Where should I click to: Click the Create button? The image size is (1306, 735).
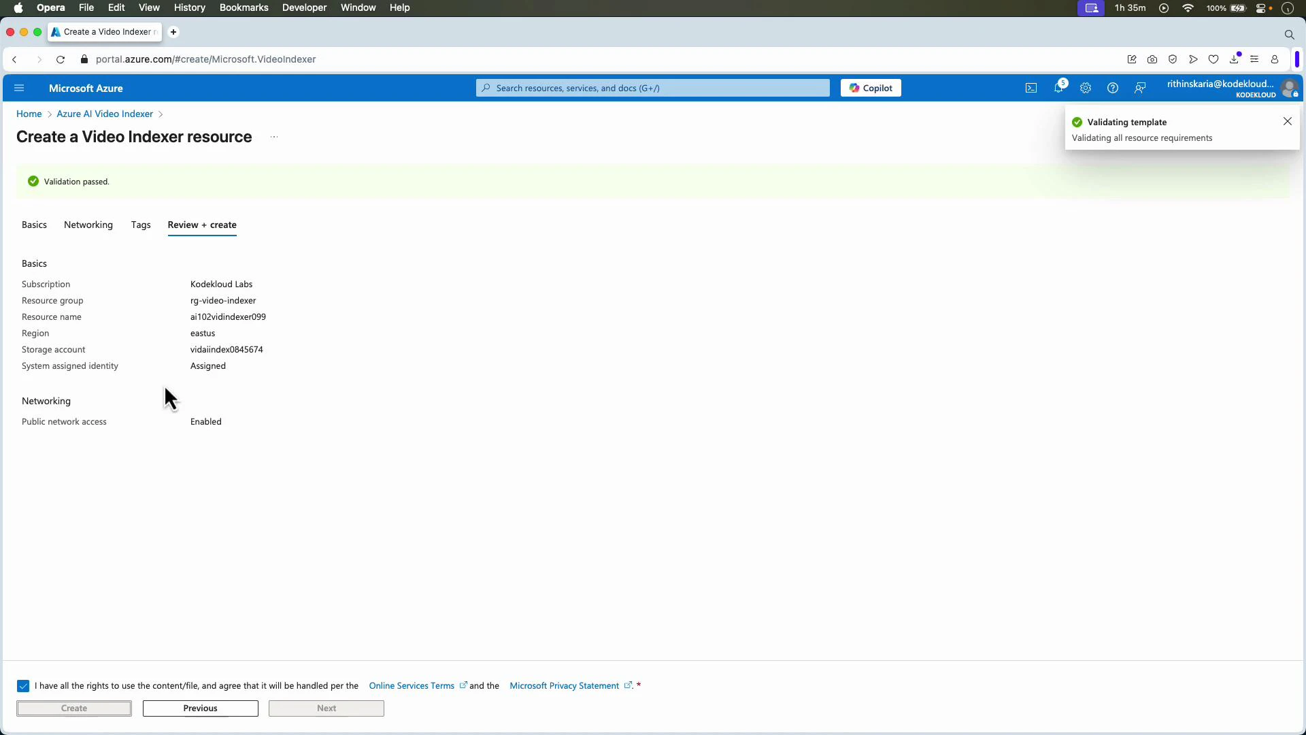[73, 708]
